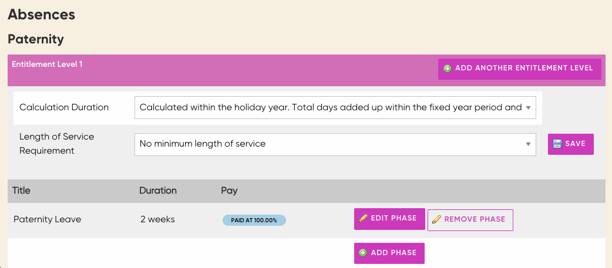Click the pencil icon on Remove Phase
This screenshot has width=612, height=268.
[436, 219]
